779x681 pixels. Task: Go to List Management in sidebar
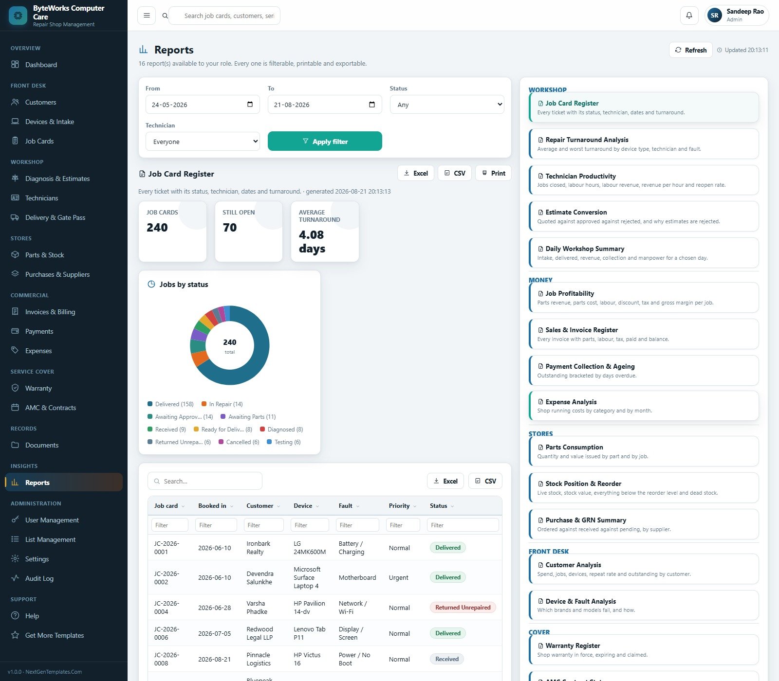pos(64,539)
